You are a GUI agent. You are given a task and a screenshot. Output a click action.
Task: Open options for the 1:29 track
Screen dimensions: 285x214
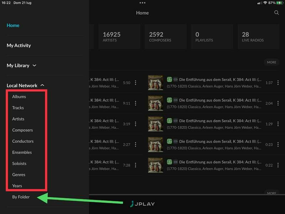click(278, 124)
